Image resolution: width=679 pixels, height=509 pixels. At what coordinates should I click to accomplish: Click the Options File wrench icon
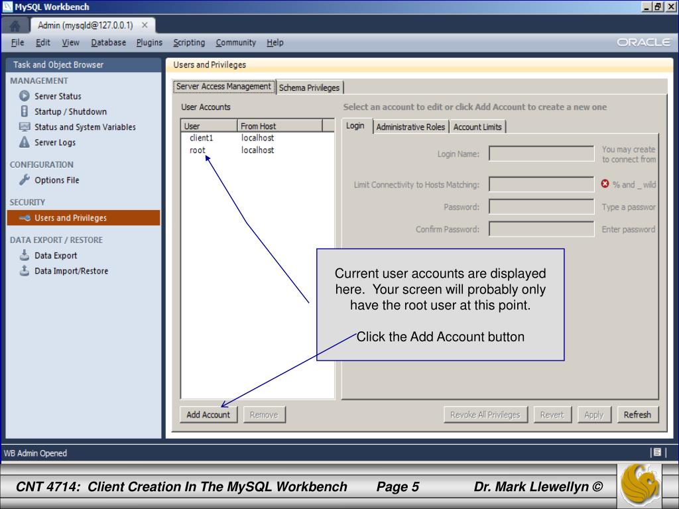[25, 180]
